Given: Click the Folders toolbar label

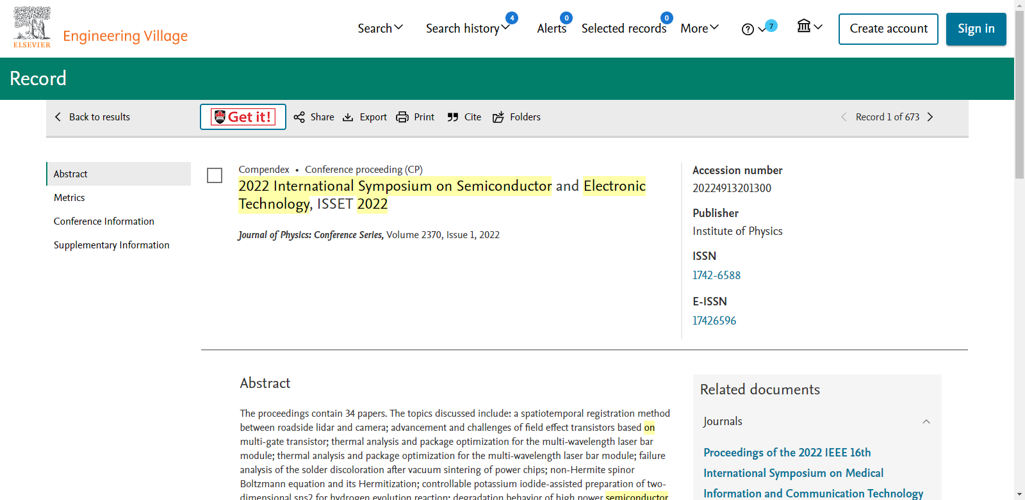Looking at the screenshot, I should [x=525, y=117].
